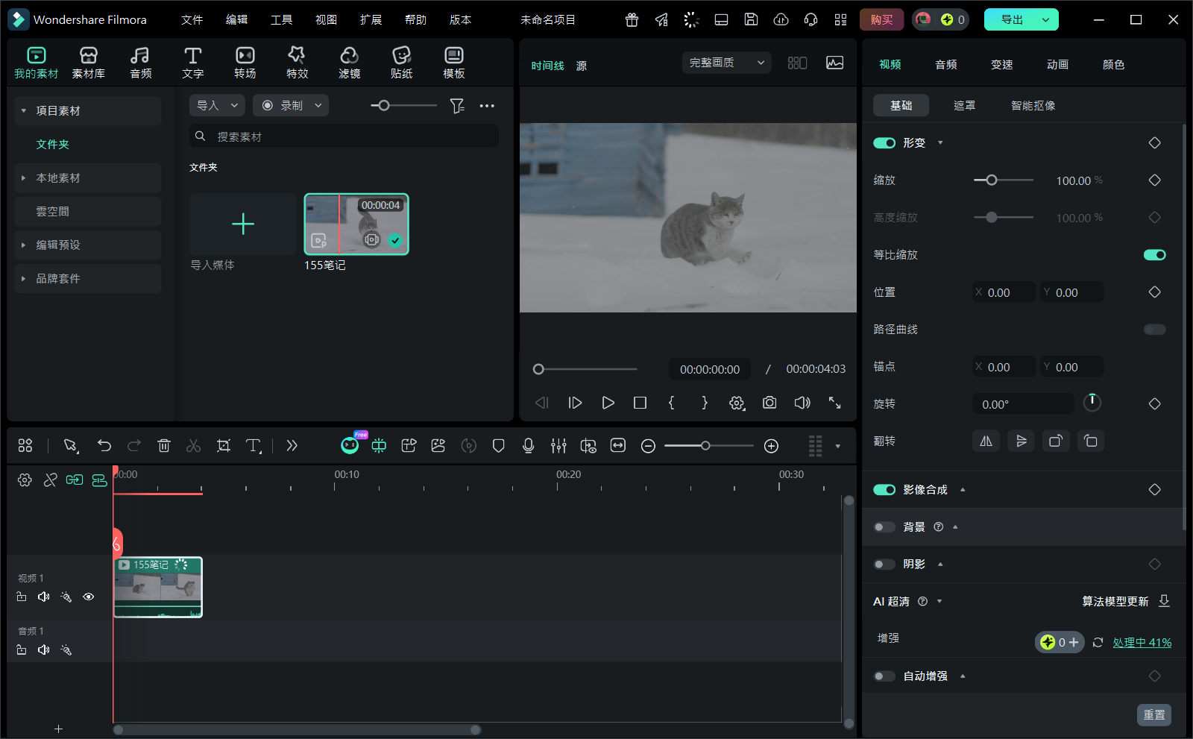
Task: Click the delete trash icon in timeline toolbar
Action: coord(164,446)
